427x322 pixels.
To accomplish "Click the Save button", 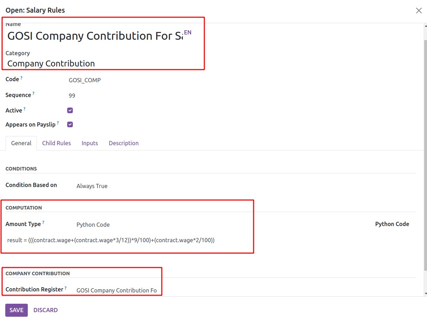I will click(16, 310).
